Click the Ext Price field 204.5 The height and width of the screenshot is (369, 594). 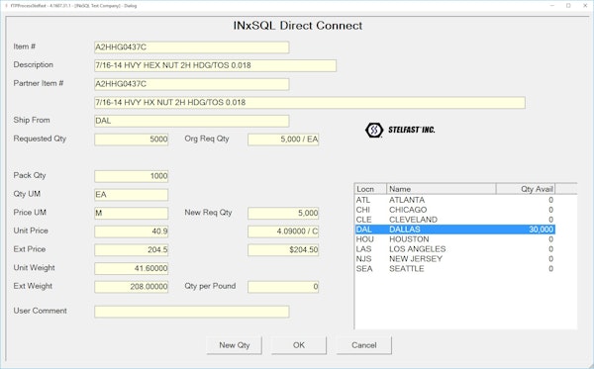pos(131,250)
